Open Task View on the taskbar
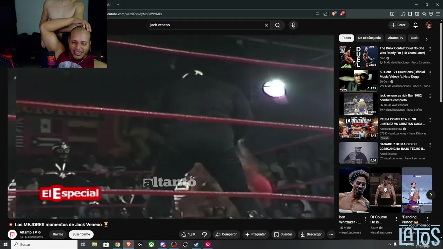The width and height of the screenshot is (443, 249). (x=83, y=245)
